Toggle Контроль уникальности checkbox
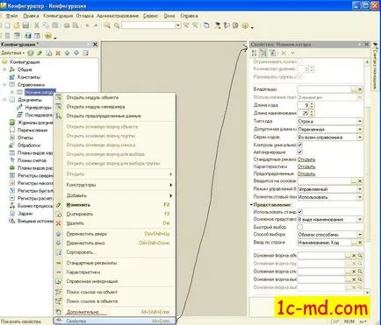The width and height of the screenshot is (381, 325). coord(299,145)
